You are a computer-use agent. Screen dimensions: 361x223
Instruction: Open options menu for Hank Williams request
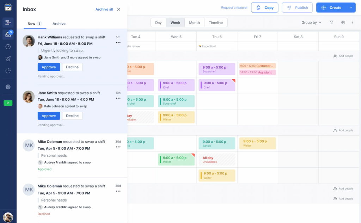(118, 43)
